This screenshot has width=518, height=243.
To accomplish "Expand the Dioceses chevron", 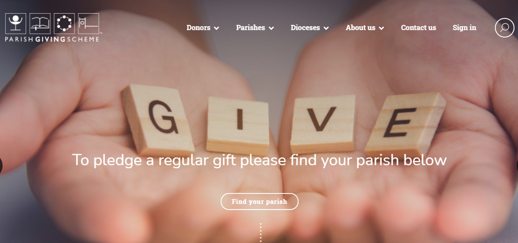I will pos(326,28).
